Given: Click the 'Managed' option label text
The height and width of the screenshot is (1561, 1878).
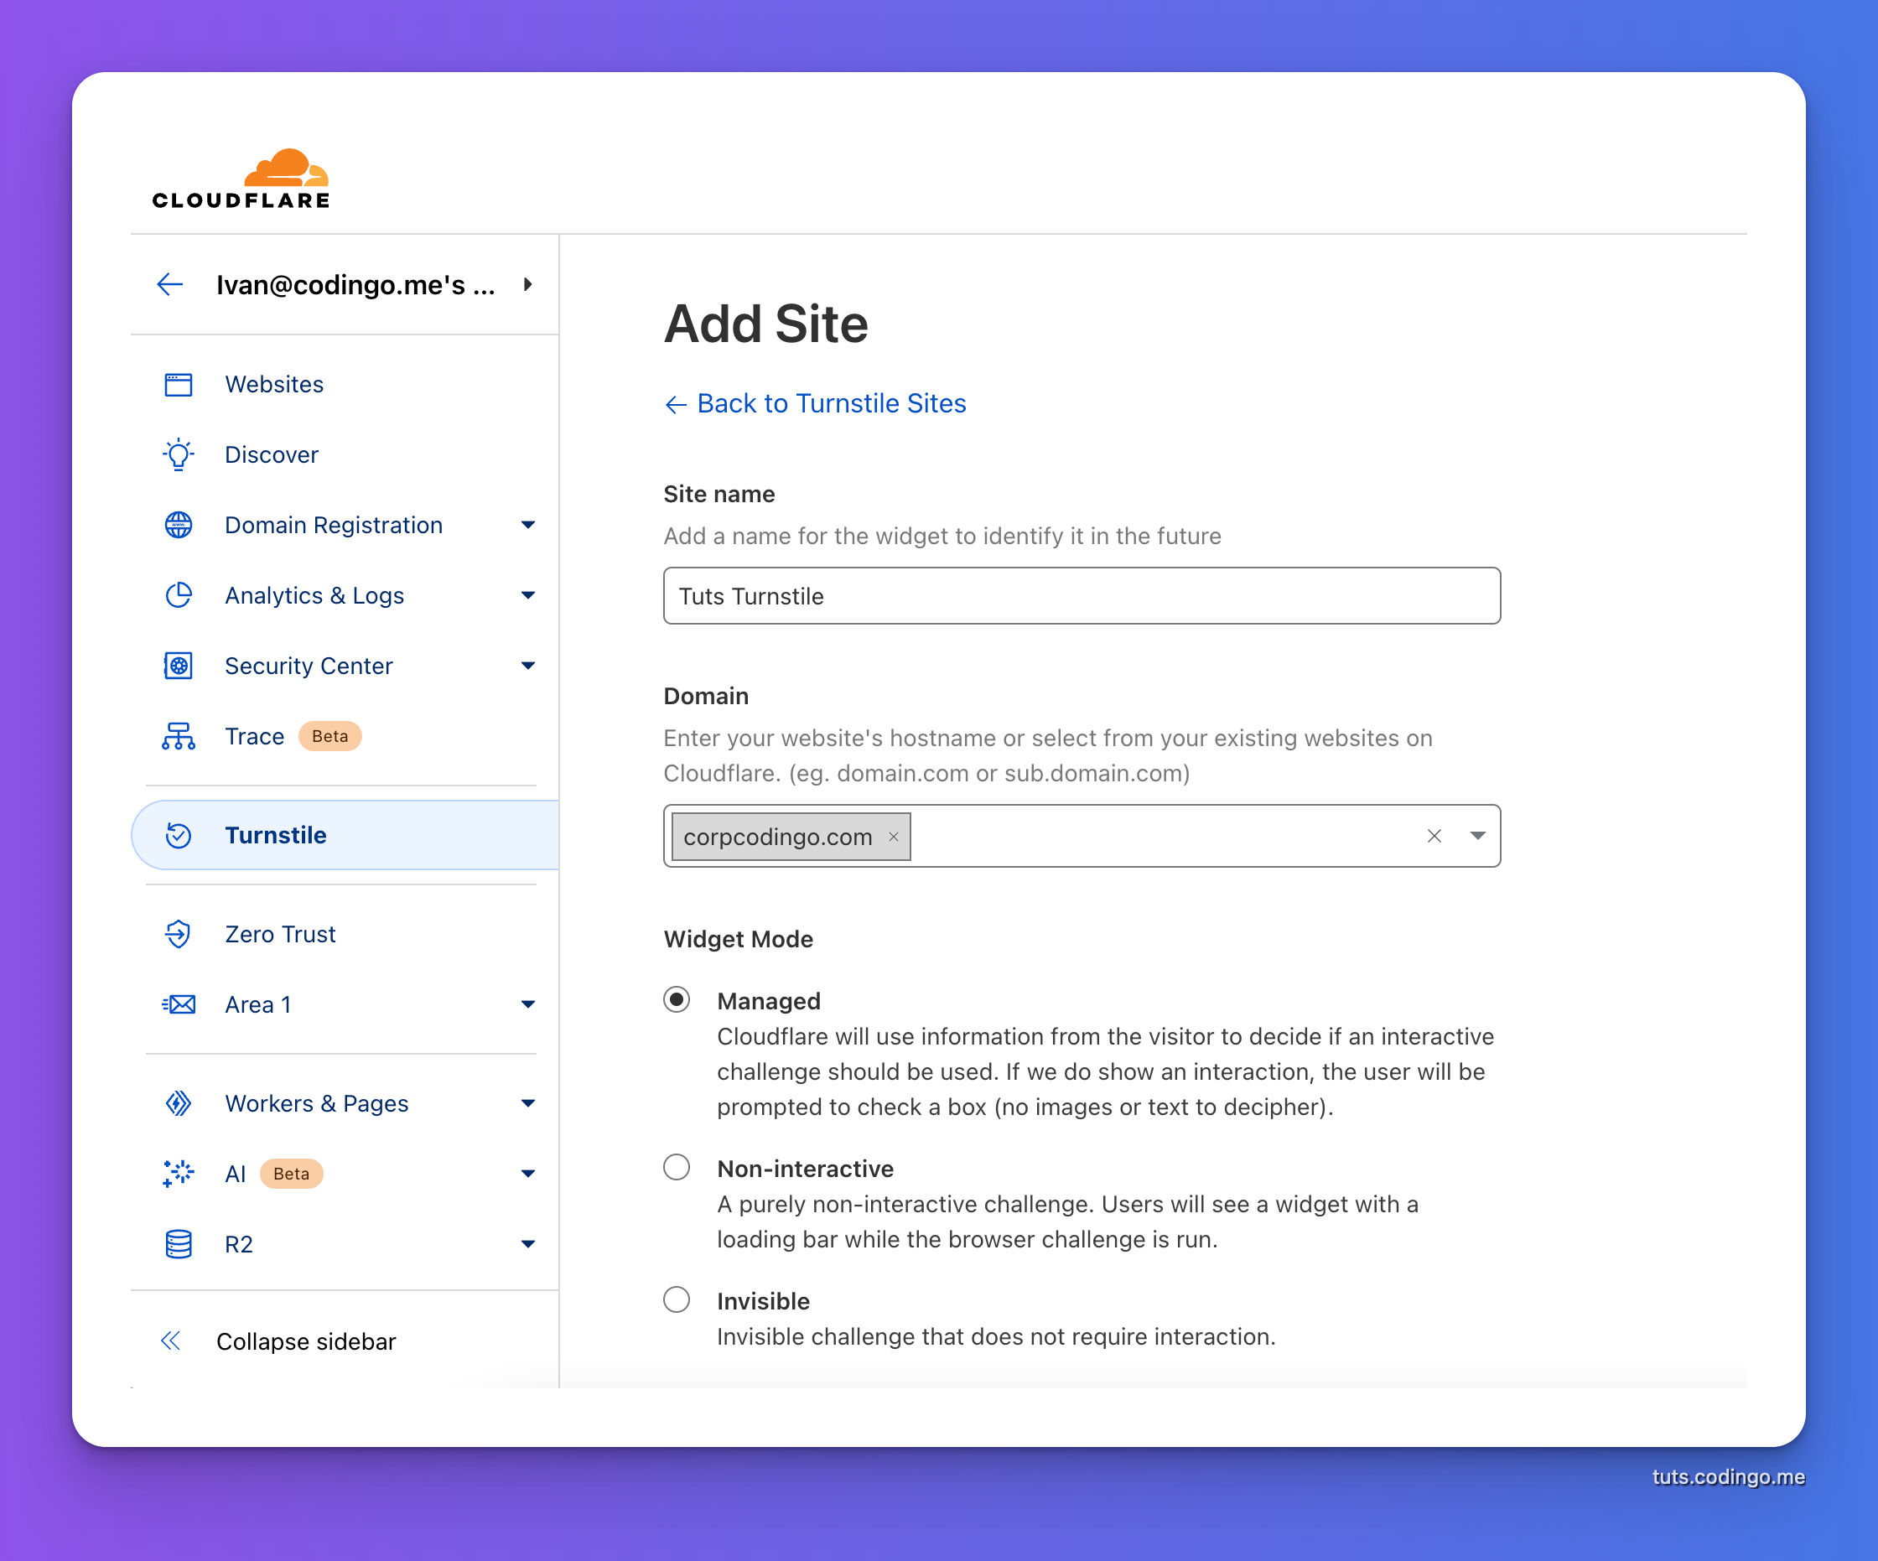Looking at the screenshot, I should click(x=768, y=1000).
